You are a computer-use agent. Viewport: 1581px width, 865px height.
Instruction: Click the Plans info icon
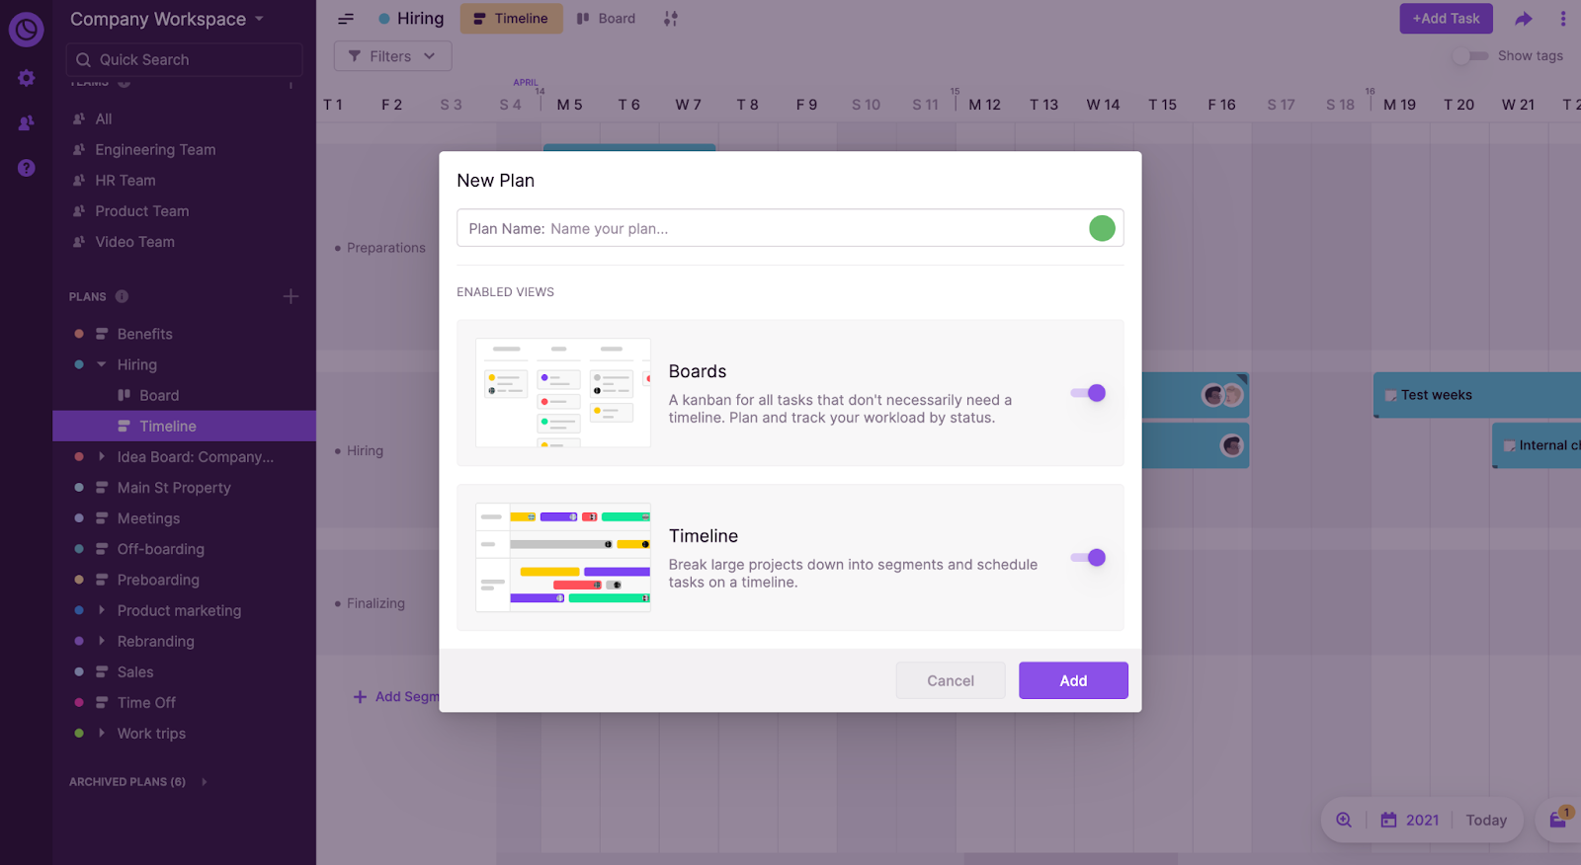tap(122, 296)
